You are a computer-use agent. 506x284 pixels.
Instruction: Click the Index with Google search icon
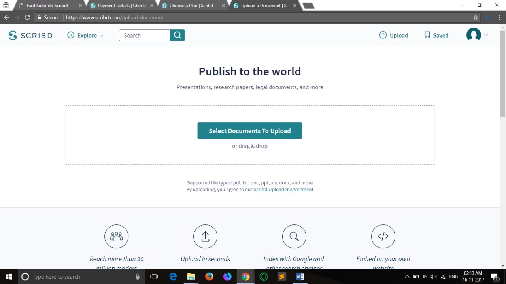(294, 236)
